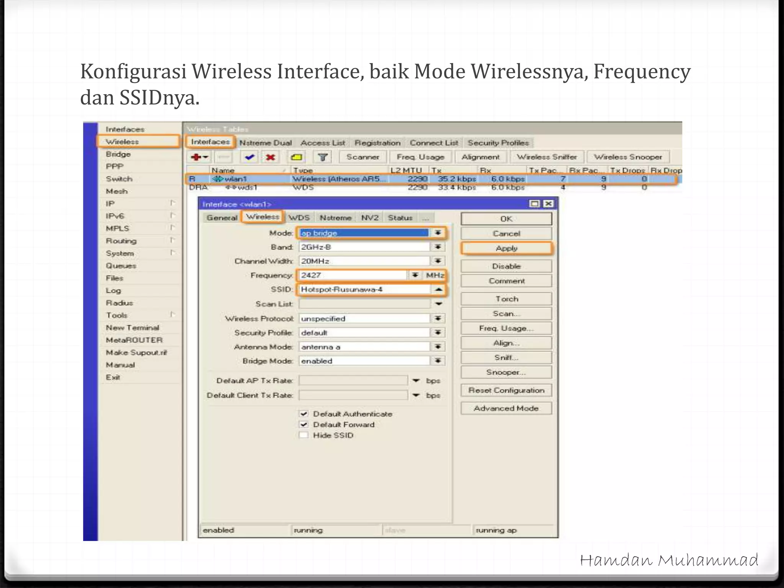The image size is (784, 588).
Task: Click the wds1 interface icon in table
Action: click(231, 187)
